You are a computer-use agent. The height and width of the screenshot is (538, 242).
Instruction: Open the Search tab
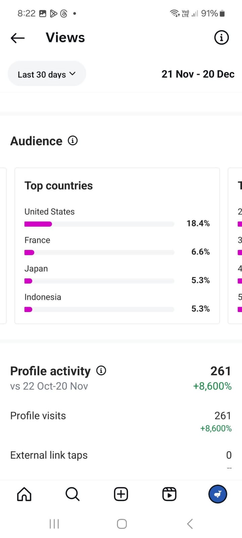pyautogui.click(x=72, y=494)
